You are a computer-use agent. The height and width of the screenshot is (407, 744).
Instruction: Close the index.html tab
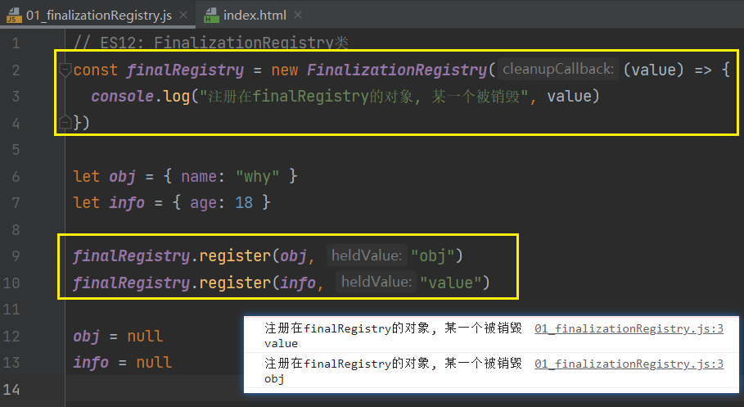click(x=297, y=16)
